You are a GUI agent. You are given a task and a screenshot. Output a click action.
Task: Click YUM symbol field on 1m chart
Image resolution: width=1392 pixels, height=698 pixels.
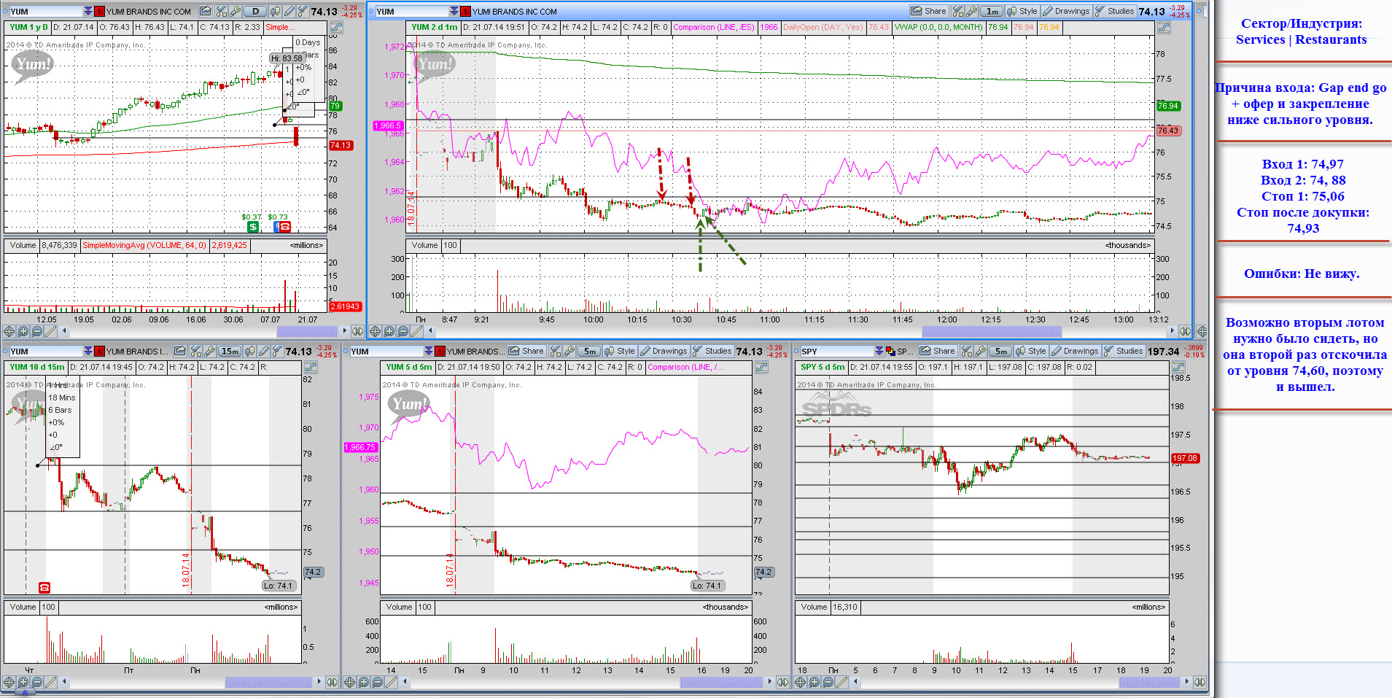pyautogui.click(x=412, y=12)
